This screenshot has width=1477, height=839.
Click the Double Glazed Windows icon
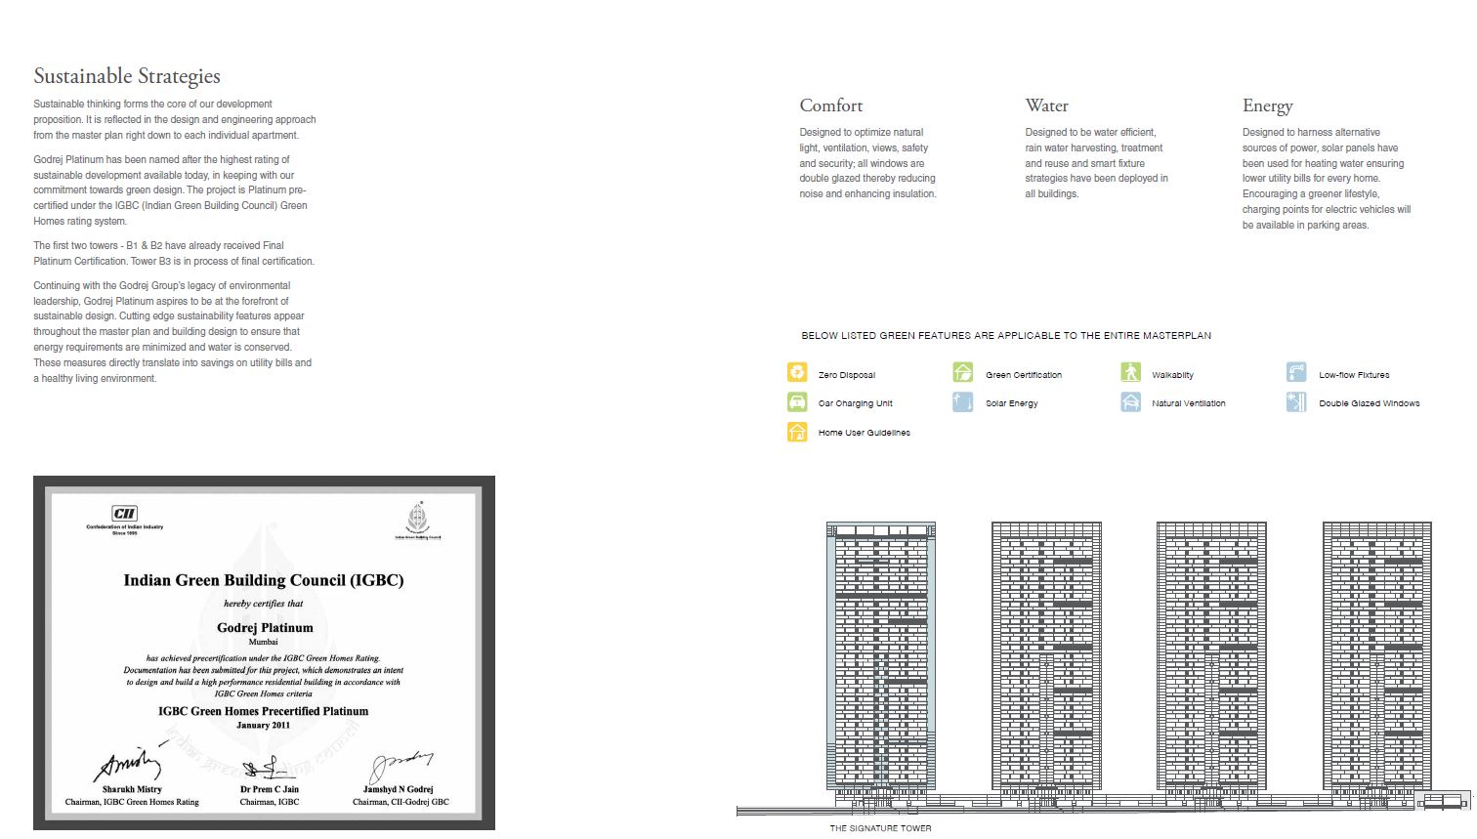(x=1296, y=401)
